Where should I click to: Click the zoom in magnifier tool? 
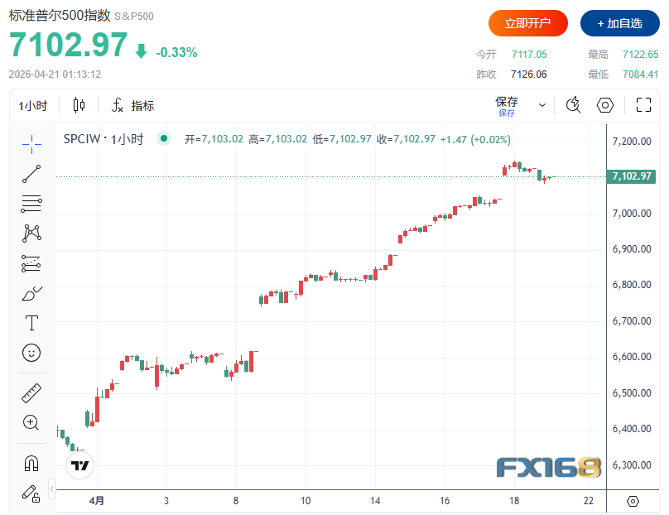[31, 423]
